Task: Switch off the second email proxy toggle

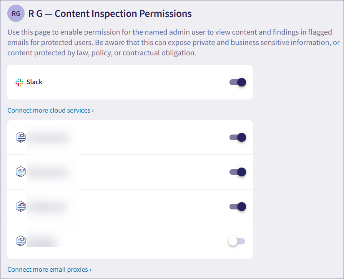Action: tap(238, 172)
